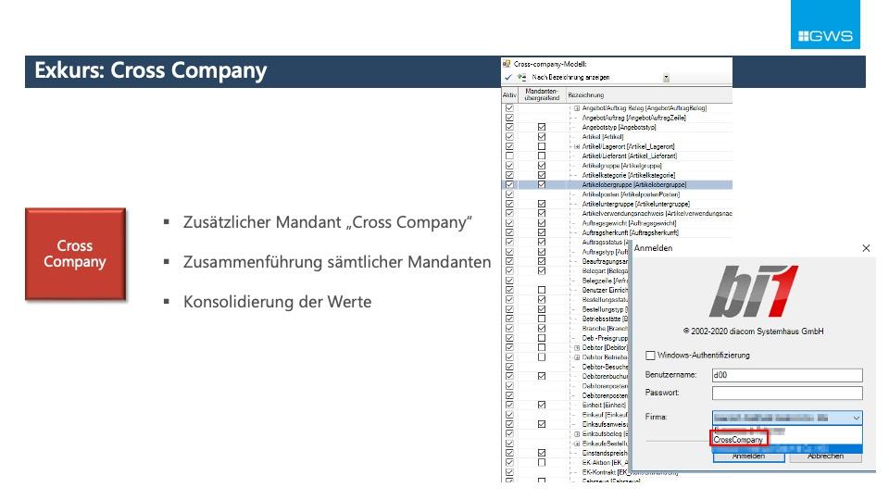Toggle Mandantenübergreifend checkbox for Artikelobergruppe
The width and height of the screenshot is (889, 500).
(x=542, y=185)
